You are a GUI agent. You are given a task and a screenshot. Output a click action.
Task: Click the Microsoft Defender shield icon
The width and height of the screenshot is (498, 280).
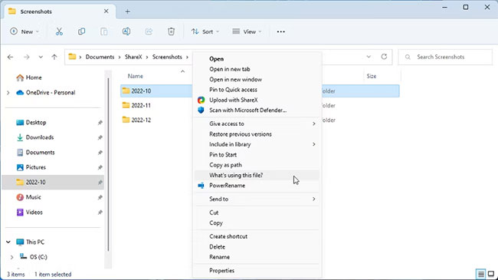point(201,110)
